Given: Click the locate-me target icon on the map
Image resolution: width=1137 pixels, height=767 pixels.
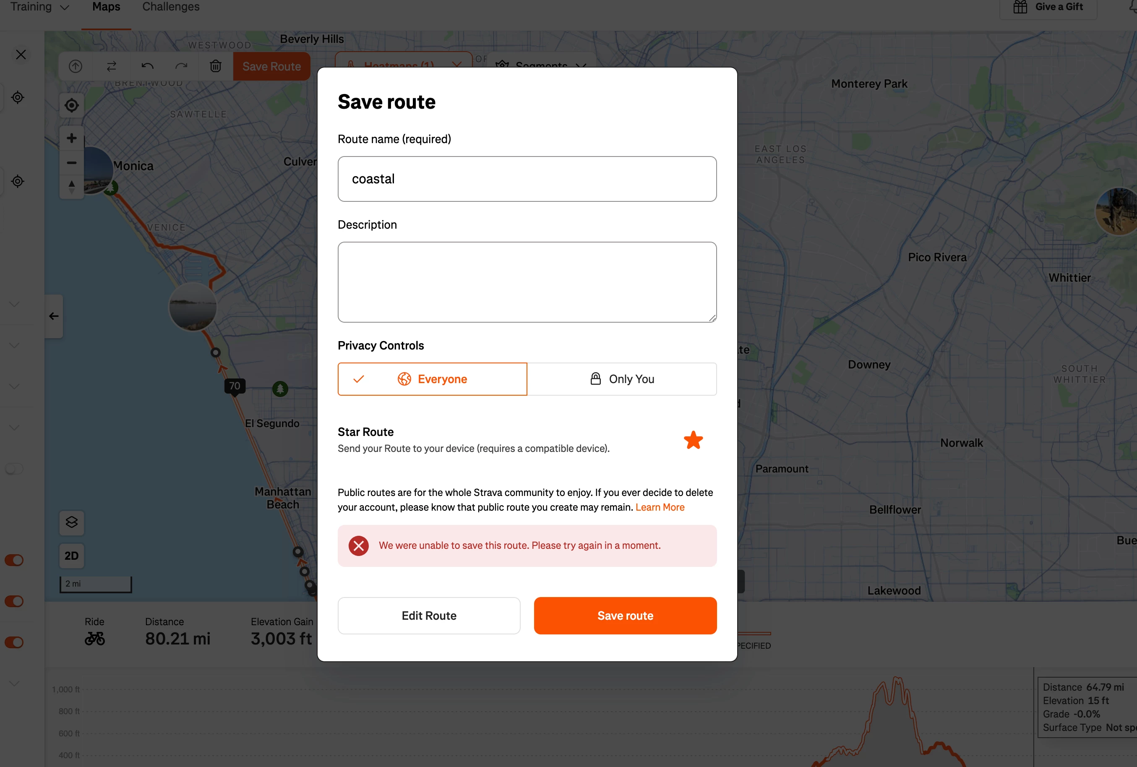Looking at the screenshot, I should tap(71, 105).
